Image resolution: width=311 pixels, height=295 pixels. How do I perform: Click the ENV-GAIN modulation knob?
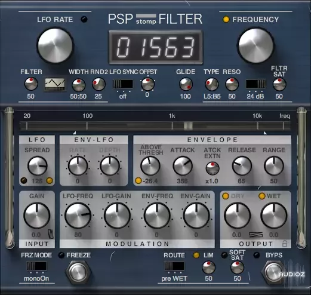point(196,216)
